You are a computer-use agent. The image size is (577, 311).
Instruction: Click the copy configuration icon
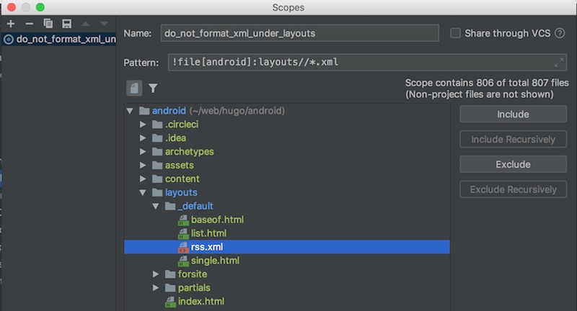(x=48, y=24)
